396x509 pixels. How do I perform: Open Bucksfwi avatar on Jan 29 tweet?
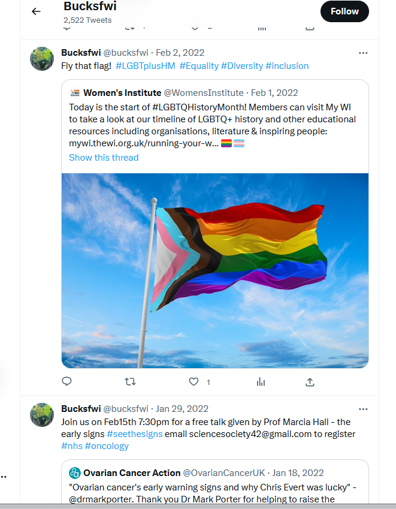[43, 415]
